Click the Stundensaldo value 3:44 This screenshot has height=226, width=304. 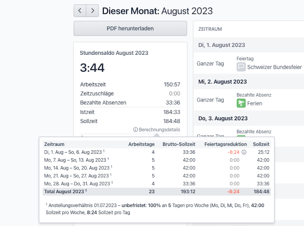click(92, 68)
